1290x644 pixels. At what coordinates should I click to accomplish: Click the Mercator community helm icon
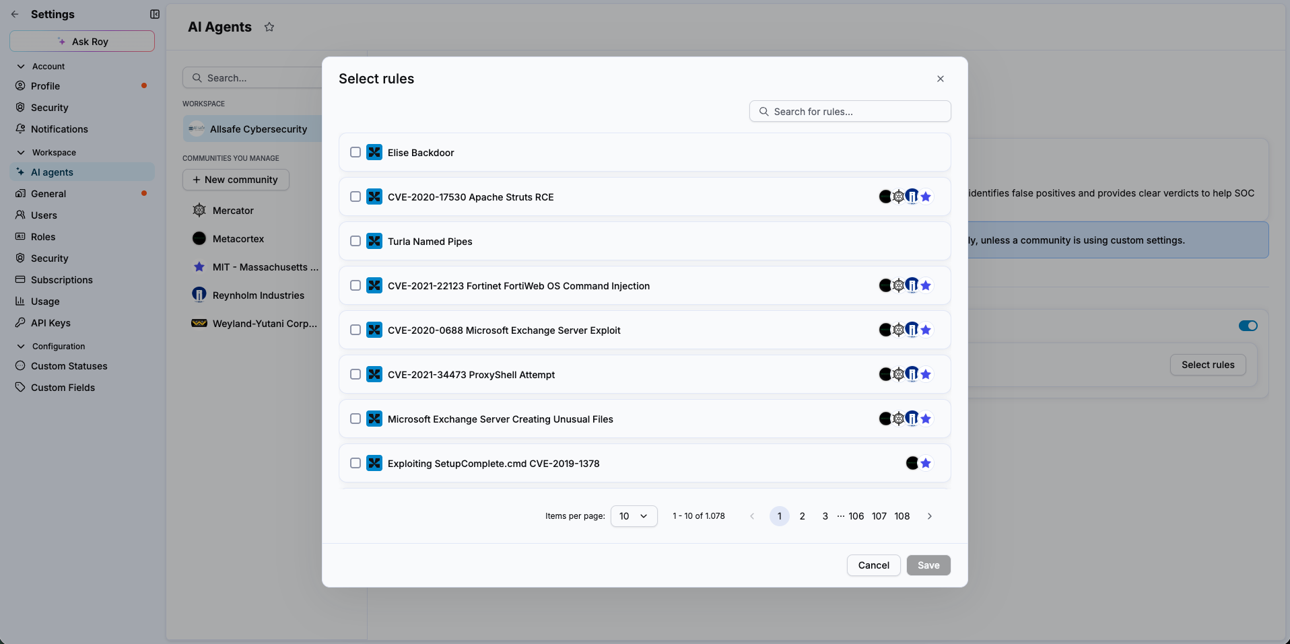199,211
